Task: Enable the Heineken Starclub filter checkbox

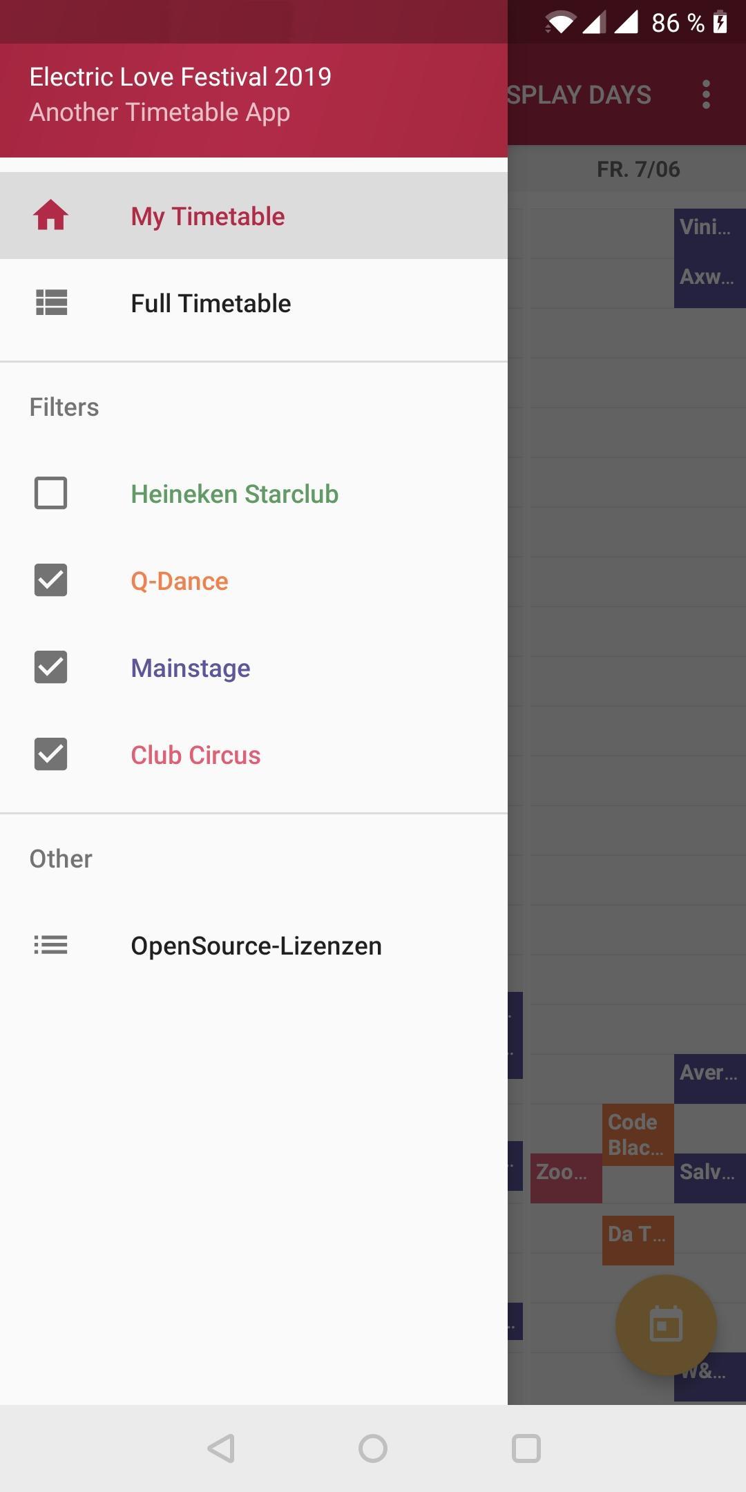Action: tap(51, 493)
